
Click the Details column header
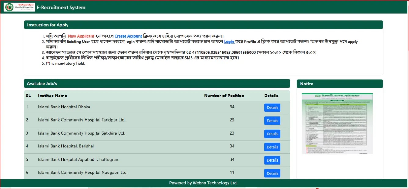pos(271,96)
